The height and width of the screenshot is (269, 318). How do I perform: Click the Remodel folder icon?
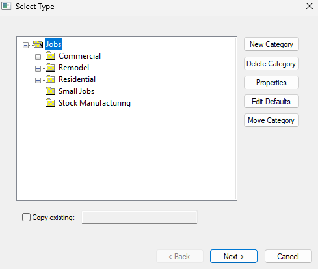(51, 68)
